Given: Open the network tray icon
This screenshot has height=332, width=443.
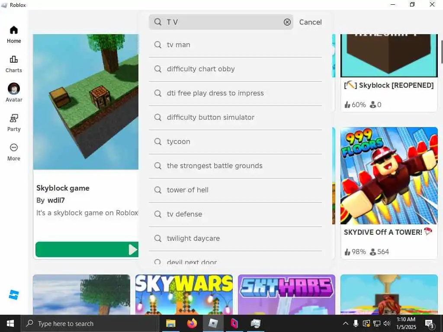Looking at the screenshot, I should (377, 323).
